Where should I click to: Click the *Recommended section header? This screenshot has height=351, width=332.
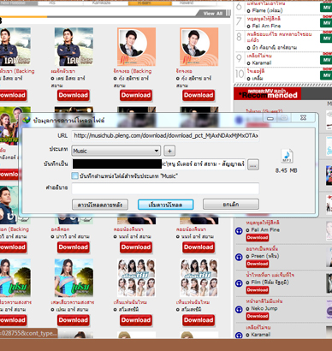point(268,94)
